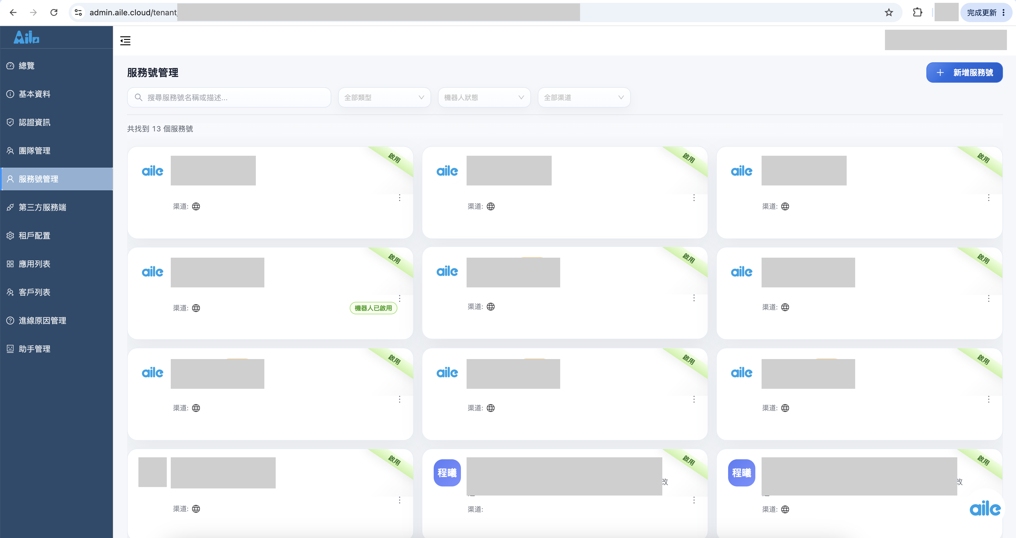This screenshot has height=538, width=1016.
Task: Click the 新增服務號 button
Action: 964,72
